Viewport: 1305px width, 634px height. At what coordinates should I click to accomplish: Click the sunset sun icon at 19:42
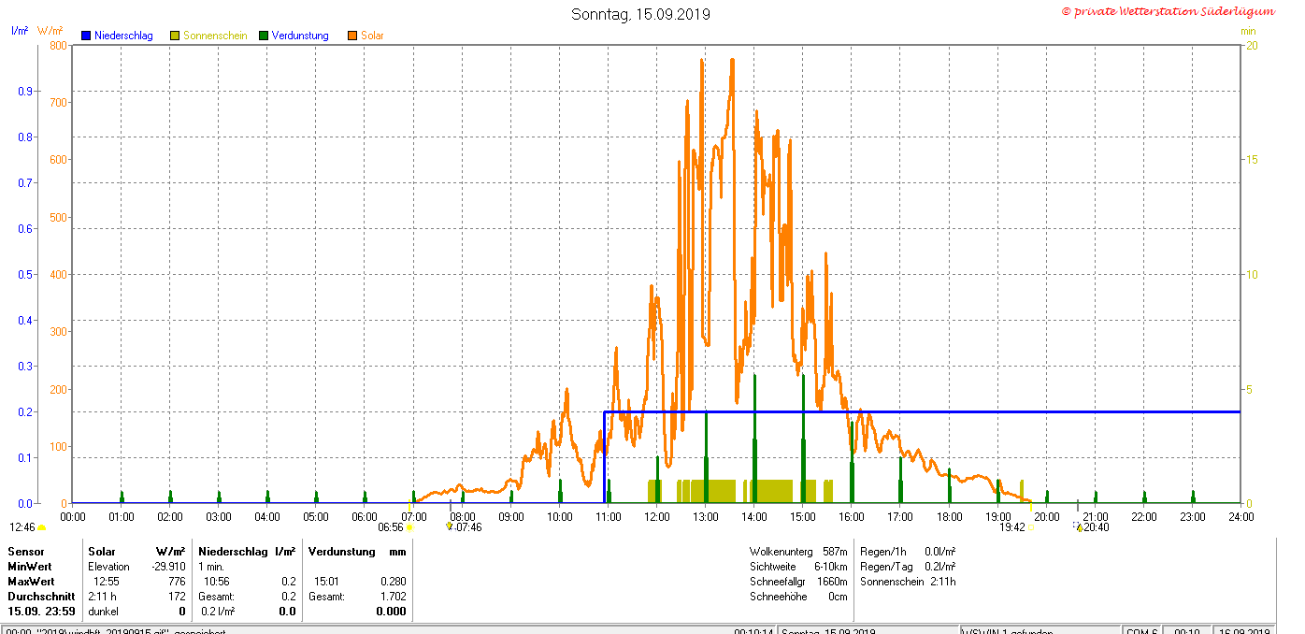point(1030,527)
